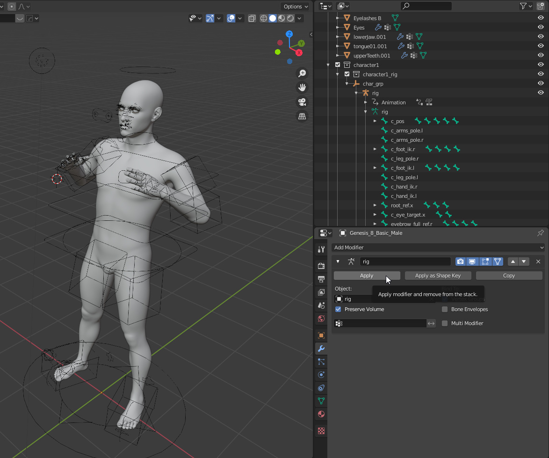Open the Object Constraint Properties tab
This screenshot has width=549, height=458.
click(321, 388)
